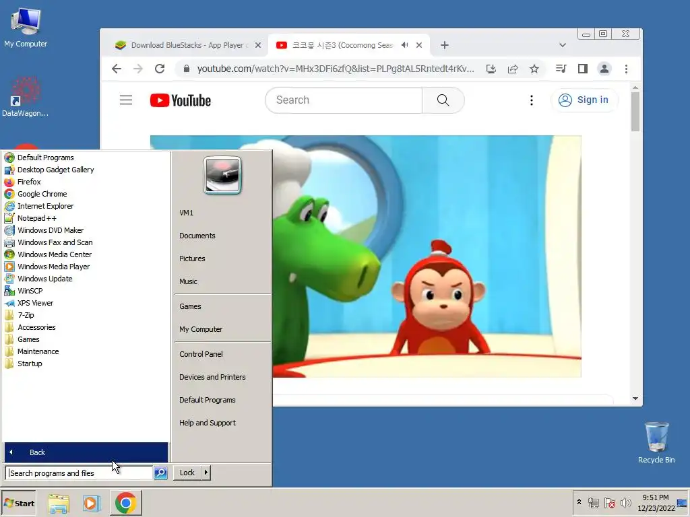Viewport: 690px width, 517px height.
Task: Open Windows Explorer from the taskbar
Action: pyautogui.click(x=59, y=504)
